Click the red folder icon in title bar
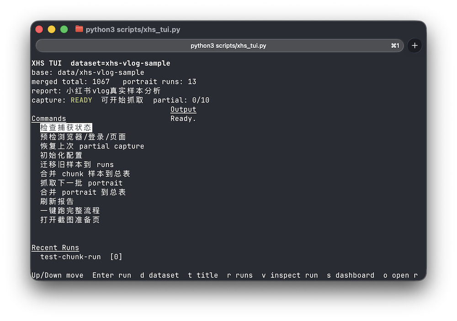 click(x=79, y=29)
